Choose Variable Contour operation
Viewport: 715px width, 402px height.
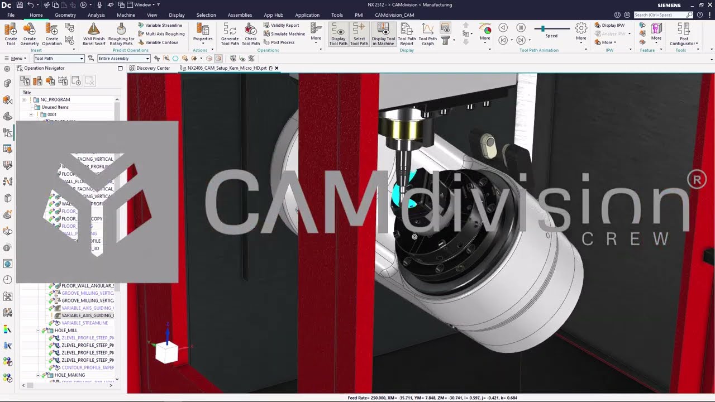pyautogui.click(x=158, y=42)
